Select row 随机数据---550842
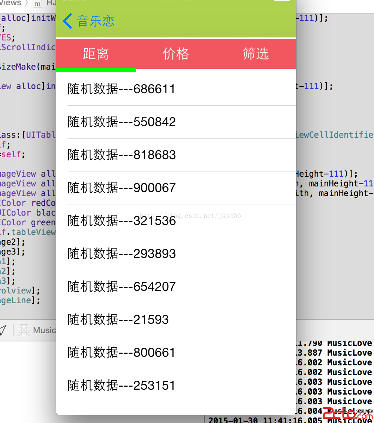374x423 pixels. 176,122
